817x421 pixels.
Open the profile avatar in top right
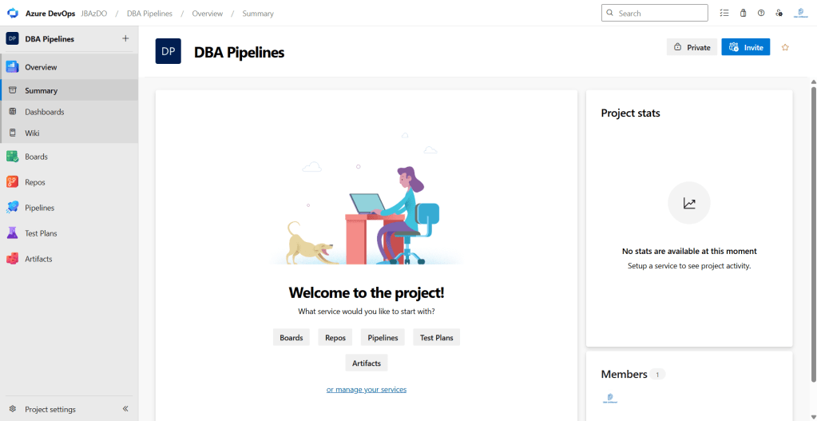(x=799, y=13)
